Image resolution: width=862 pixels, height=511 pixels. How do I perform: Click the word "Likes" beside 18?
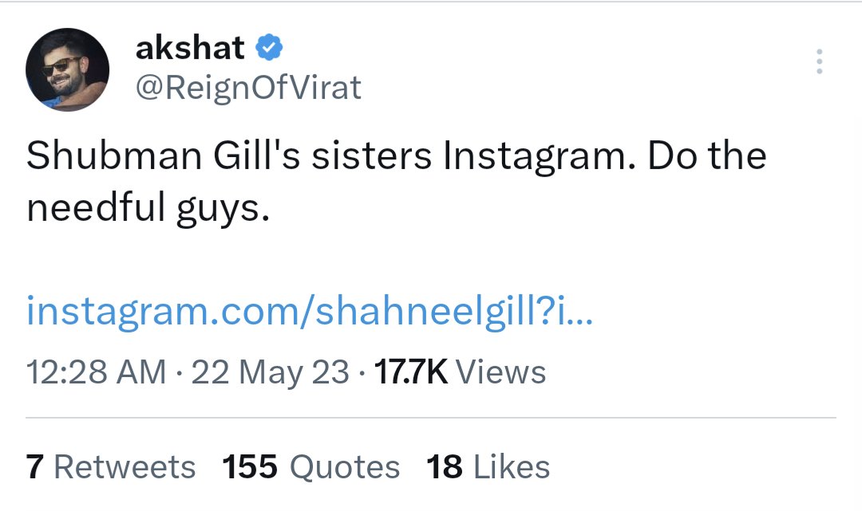pos(510,467)
